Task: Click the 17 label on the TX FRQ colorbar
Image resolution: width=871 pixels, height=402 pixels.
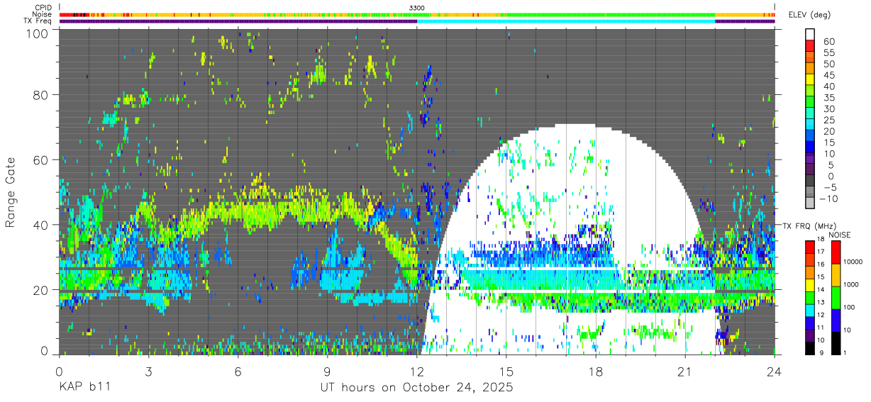Action: tap(821, 252)
